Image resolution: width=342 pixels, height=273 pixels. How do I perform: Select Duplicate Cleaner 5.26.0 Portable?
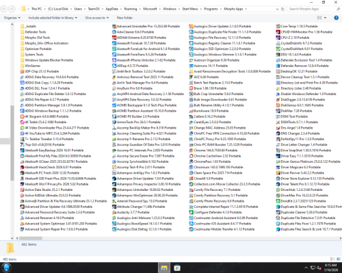tap(302, 212)
